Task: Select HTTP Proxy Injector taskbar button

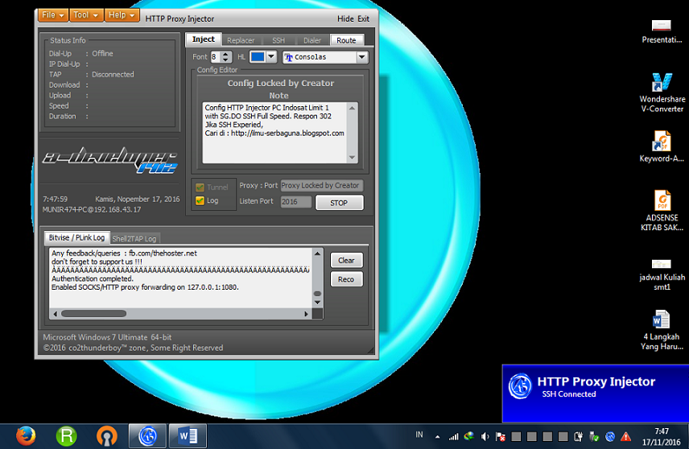Action: pyautogui.click(x=147, y=436)
